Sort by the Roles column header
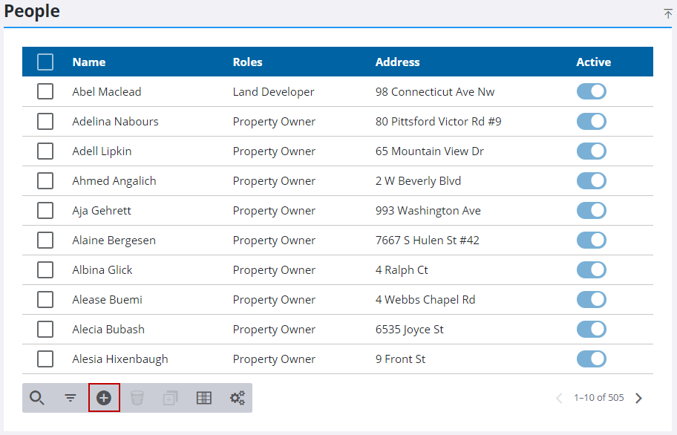This screenshot has width=677, height=435. 247,62
